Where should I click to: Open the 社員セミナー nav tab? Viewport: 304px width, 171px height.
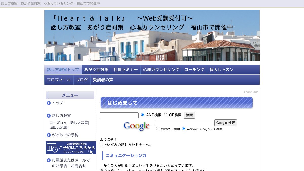126,70
